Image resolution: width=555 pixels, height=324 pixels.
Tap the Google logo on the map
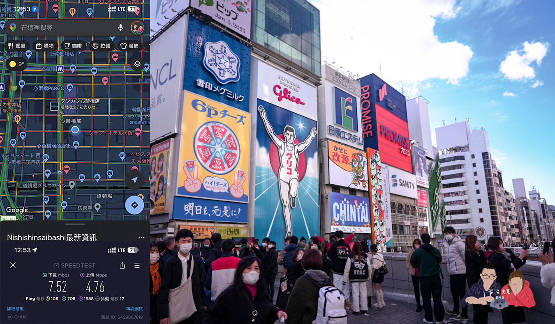17,210
